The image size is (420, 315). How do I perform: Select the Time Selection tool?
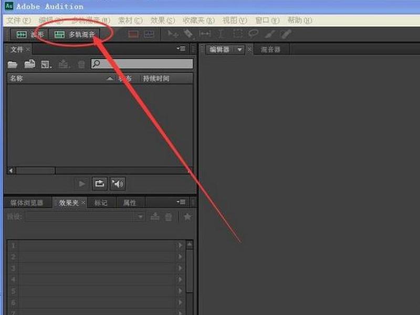pyautogui.click(x=220, y=34)
